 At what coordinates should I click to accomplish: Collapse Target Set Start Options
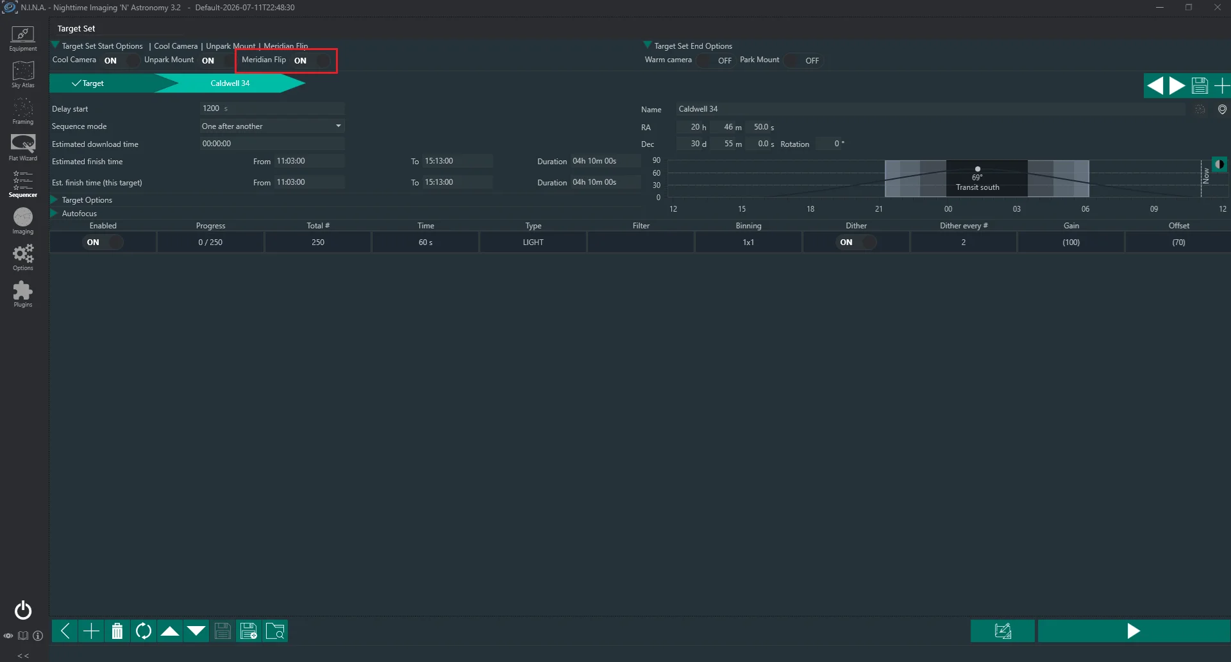[x=55, y=45]
